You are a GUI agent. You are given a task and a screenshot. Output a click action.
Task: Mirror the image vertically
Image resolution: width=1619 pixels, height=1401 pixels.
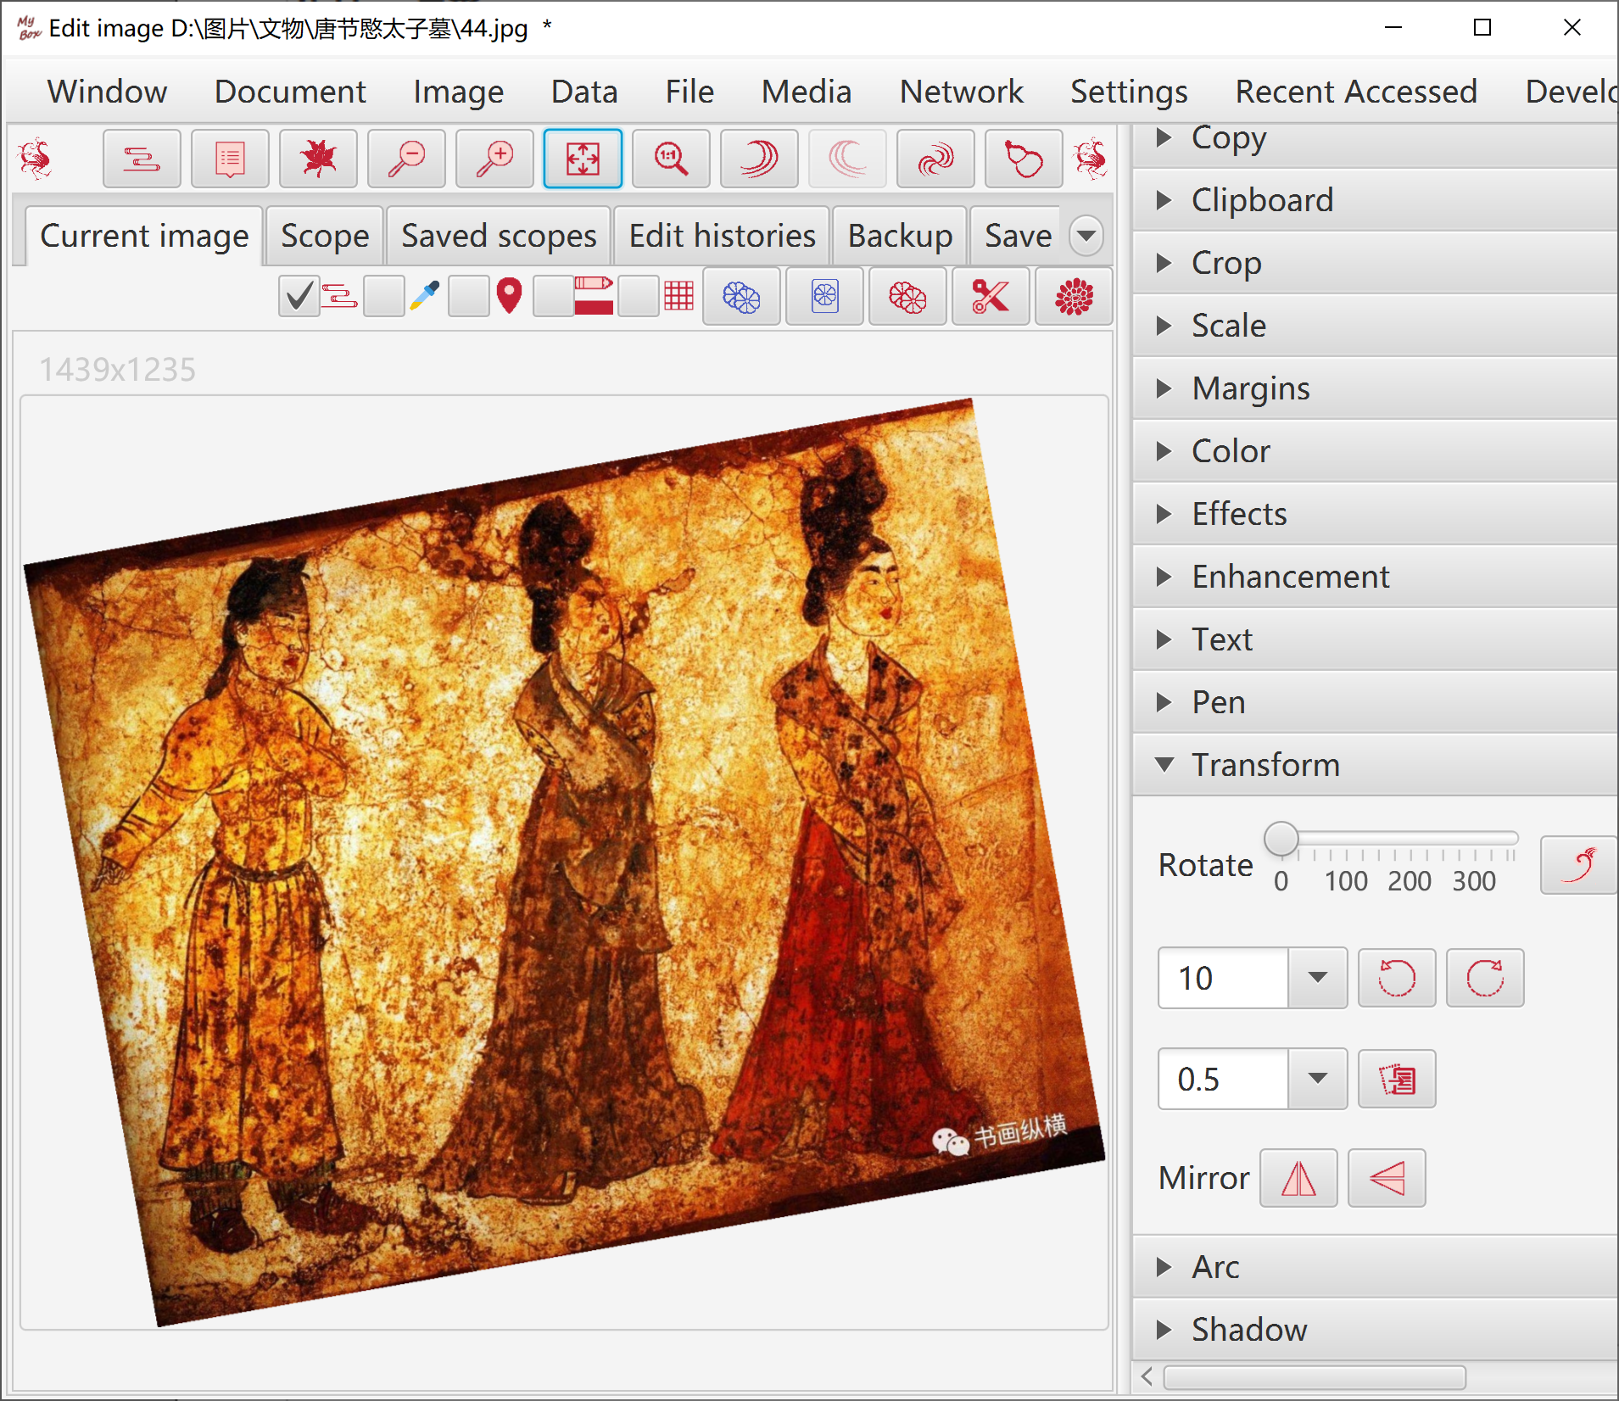[1387, 1178]
